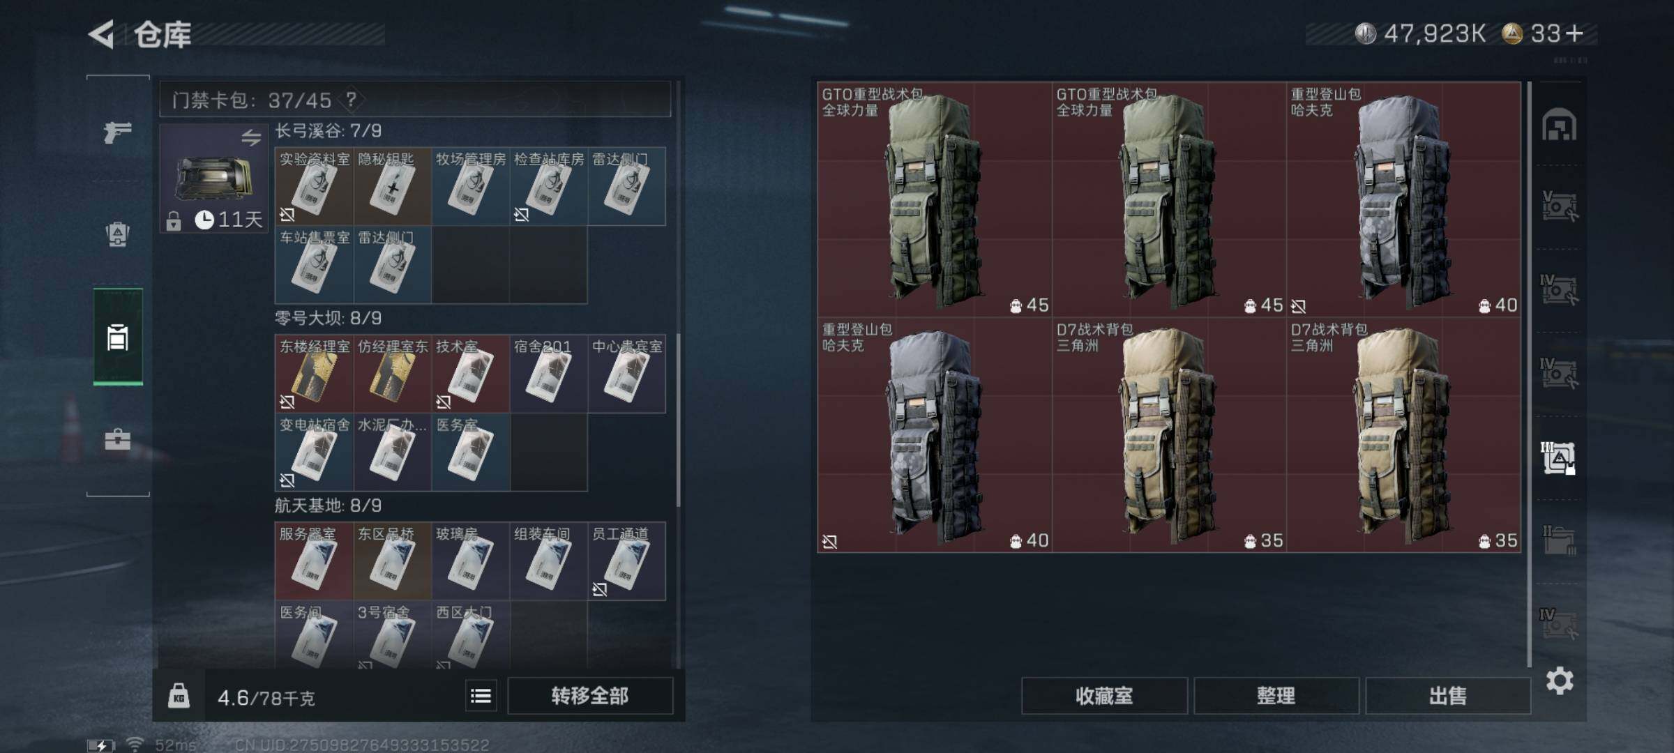
Task: Select the first GTO重型战术包 backpack
Action: point(935,199)
